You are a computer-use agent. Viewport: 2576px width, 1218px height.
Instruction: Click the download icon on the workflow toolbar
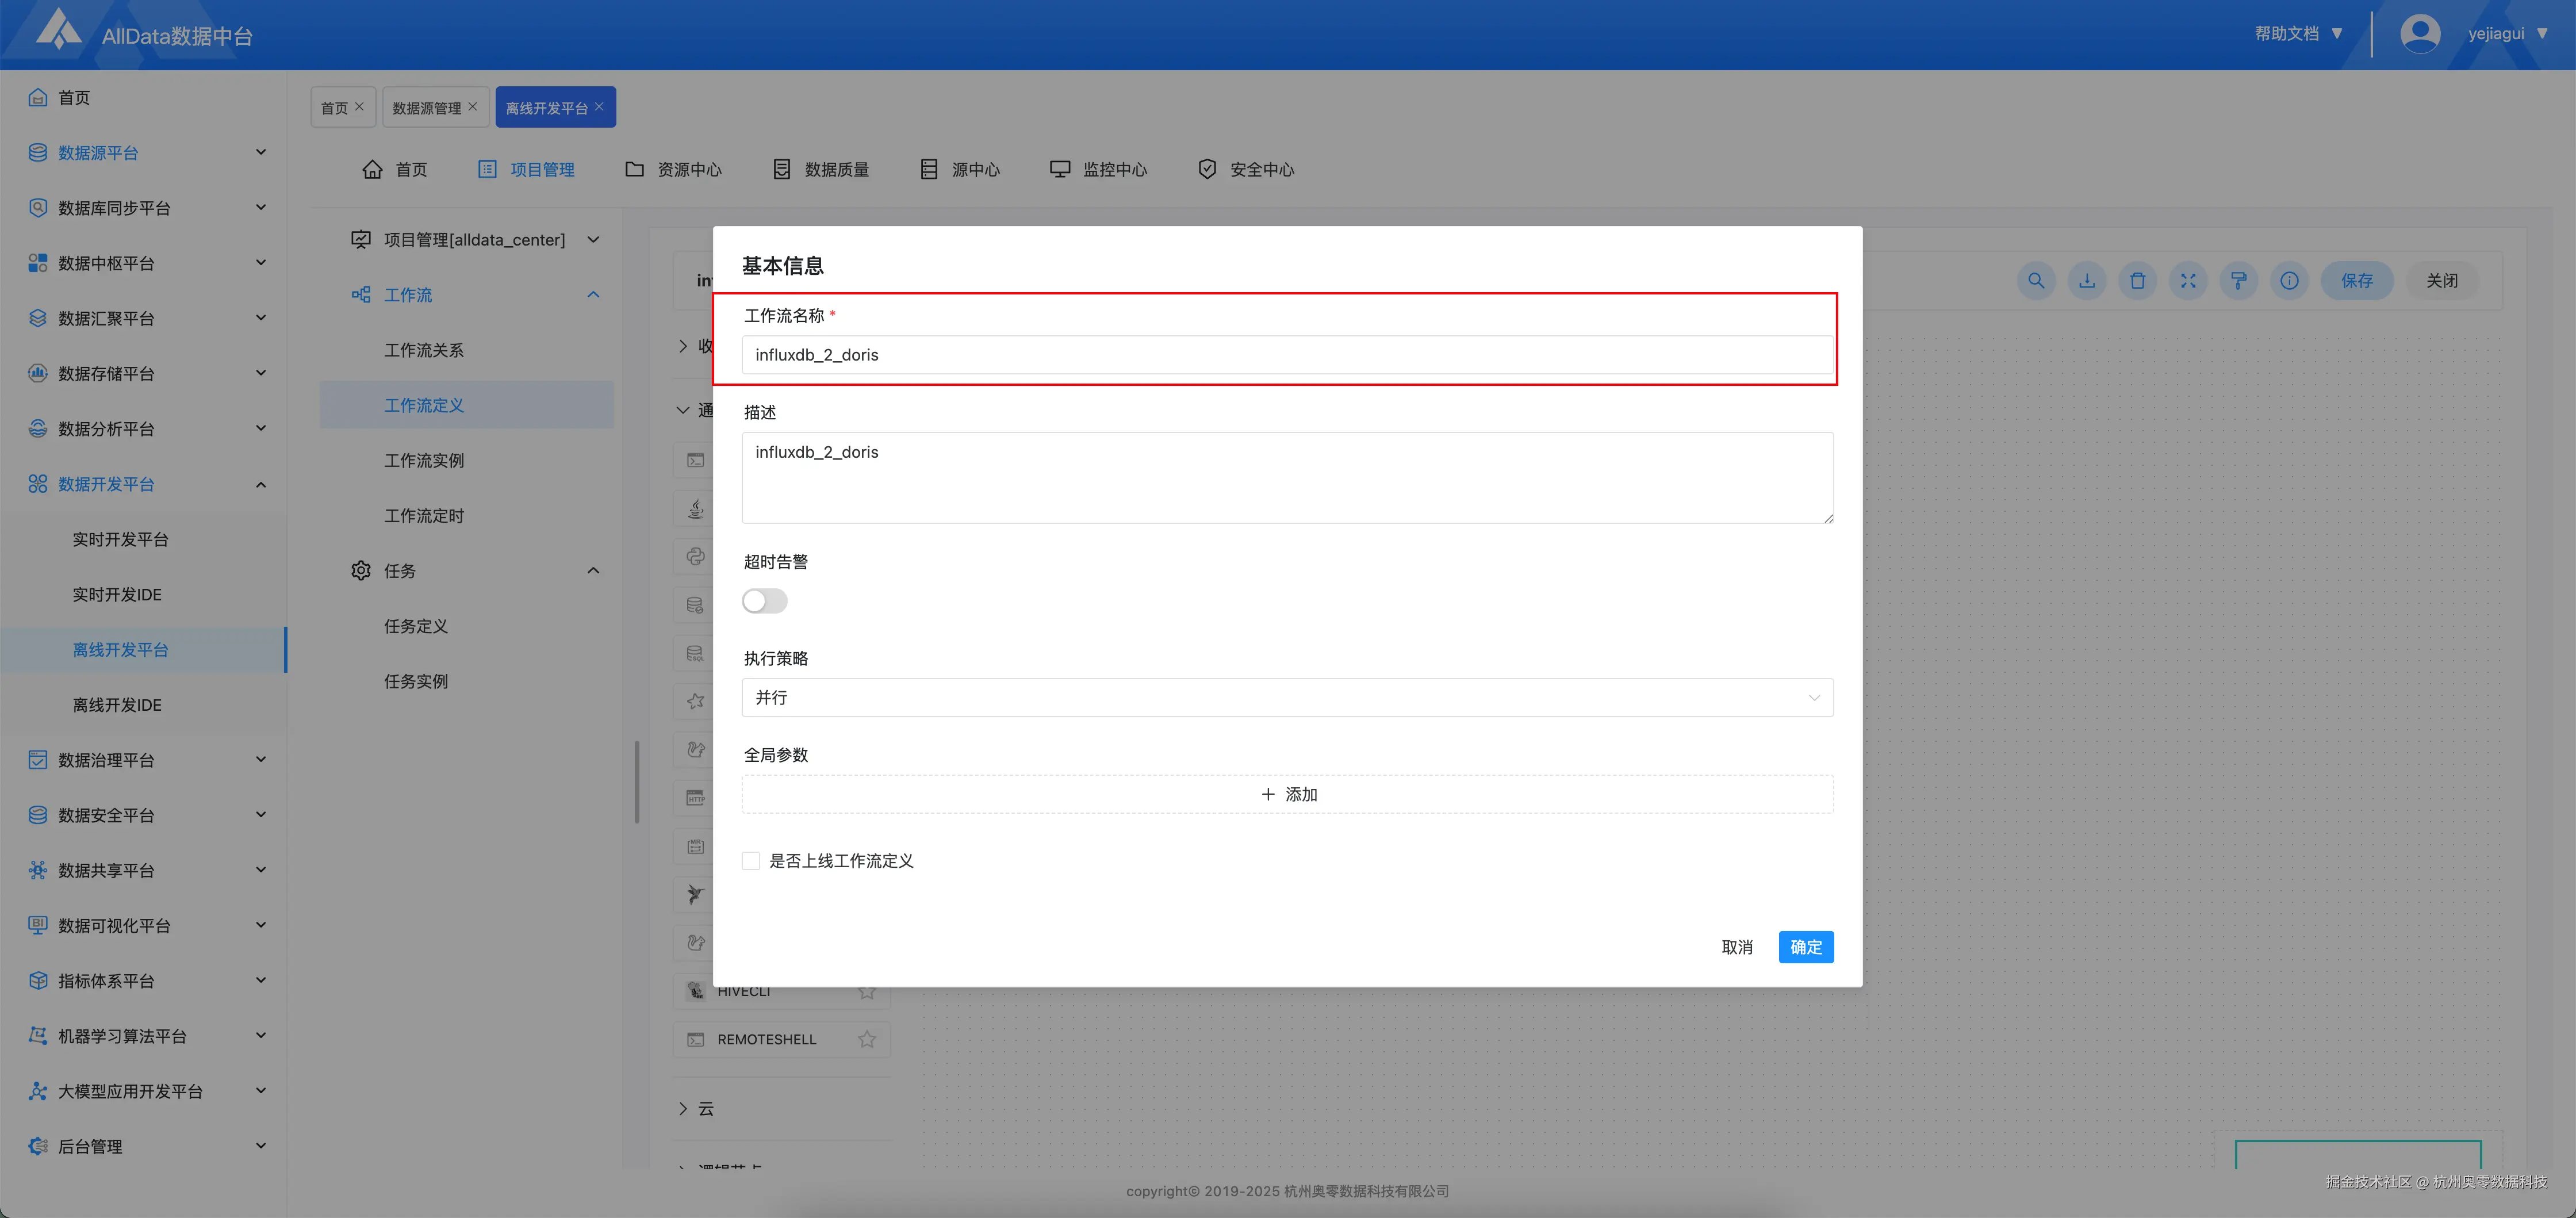[x=2087, y=281]
